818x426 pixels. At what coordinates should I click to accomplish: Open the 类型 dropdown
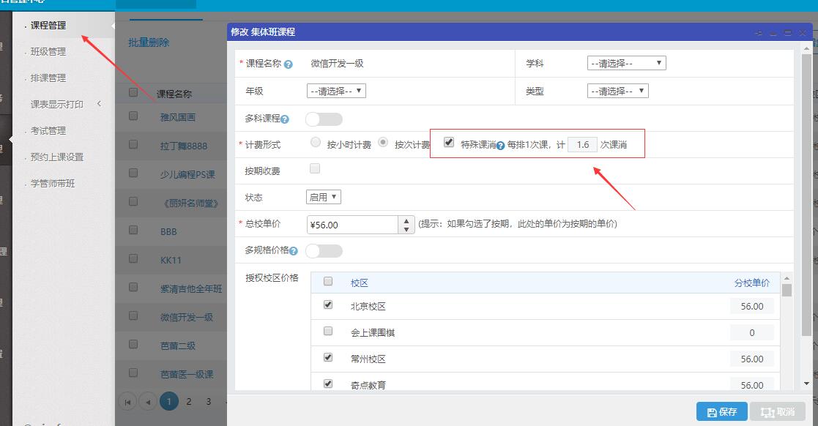tap(617, 91)
